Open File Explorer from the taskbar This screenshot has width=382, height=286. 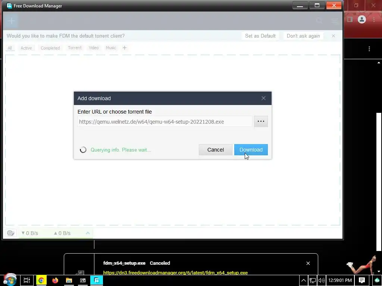[x=69, y=280]
